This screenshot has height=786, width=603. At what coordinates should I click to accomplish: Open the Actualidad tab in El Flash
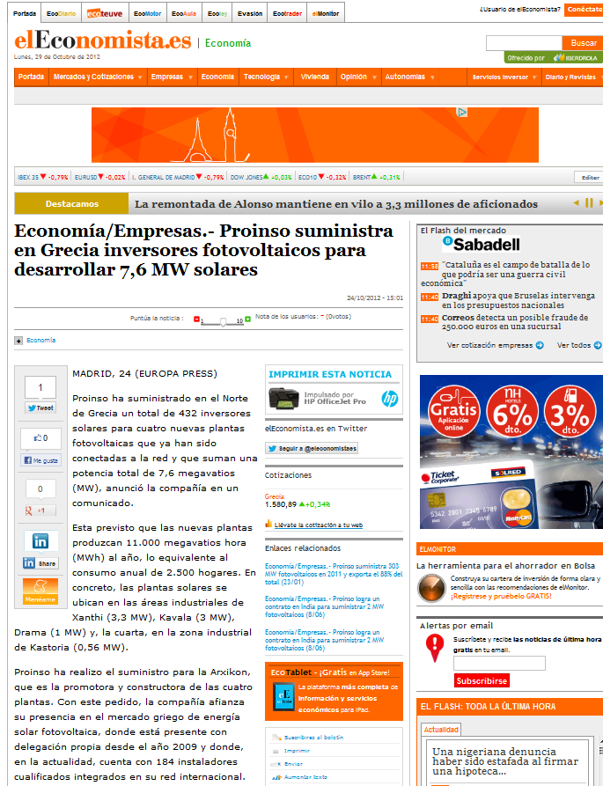click(x=441, y=730)
